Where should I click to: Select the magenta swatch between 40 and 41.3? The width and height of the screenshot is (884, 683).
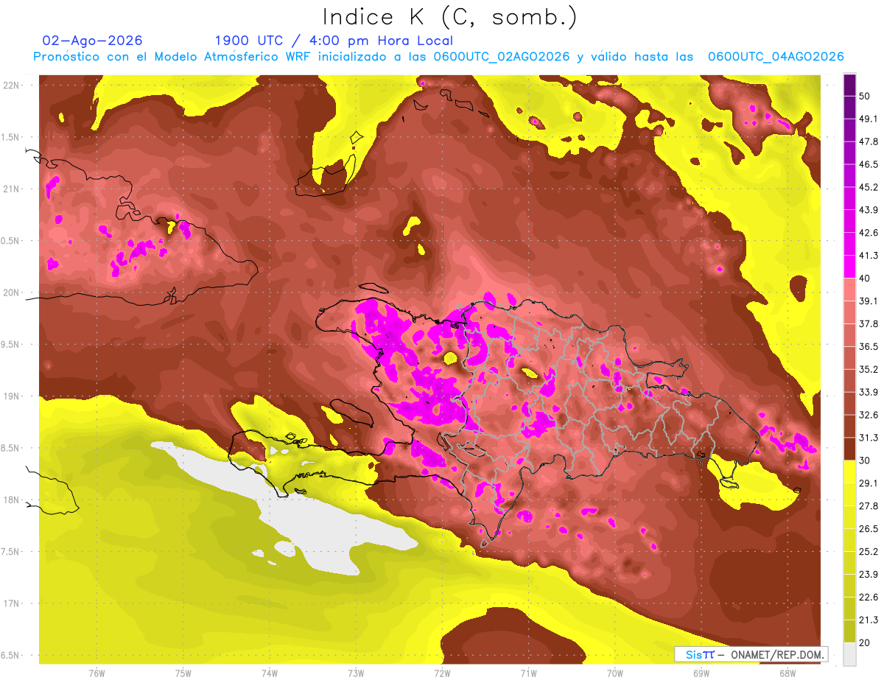coord(849,267)
